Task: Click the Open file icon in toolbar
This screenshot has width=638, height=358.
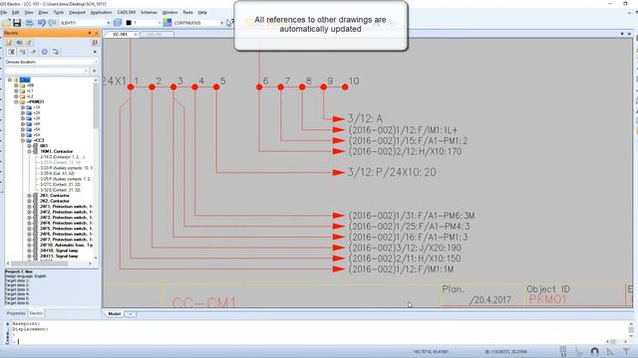Action: point(7,23)
